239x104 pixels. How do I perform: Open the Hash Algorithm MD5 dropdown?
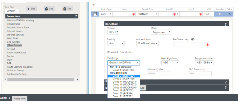(x=170, y=63)
